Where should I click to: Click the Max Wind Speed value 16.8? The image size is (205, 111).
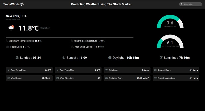(x=96, y=47)
